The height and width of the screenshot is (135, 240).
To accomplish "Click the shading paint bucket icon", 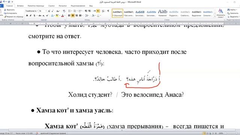I will point(93,15).
